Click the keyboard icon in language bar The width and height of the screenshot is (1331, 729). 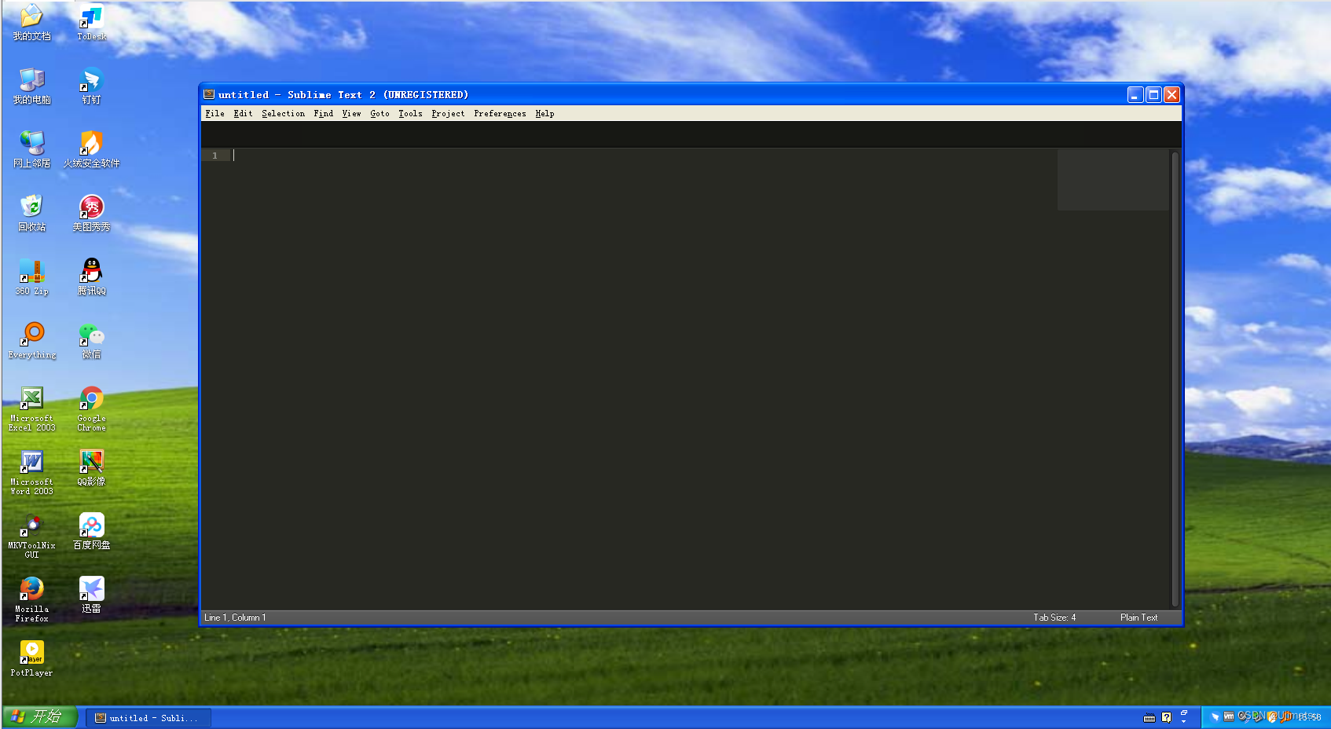coord(1149,717)
